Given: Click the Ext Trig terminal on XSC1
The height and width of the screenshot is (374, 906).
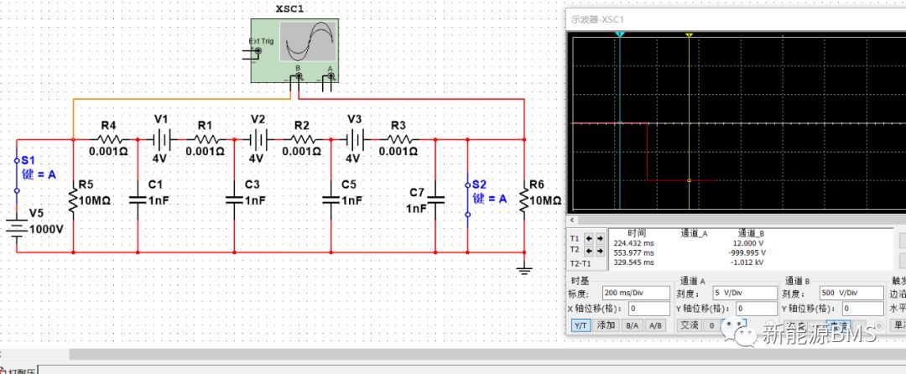Looking at the screenshot, I should [258, 51].
